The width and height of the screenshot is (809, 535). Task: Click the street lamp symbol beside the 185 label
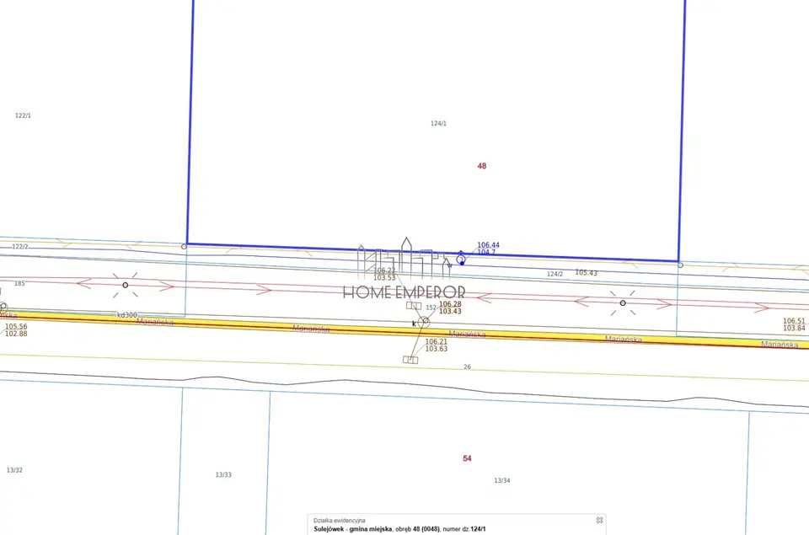click(x=125, y=285)
